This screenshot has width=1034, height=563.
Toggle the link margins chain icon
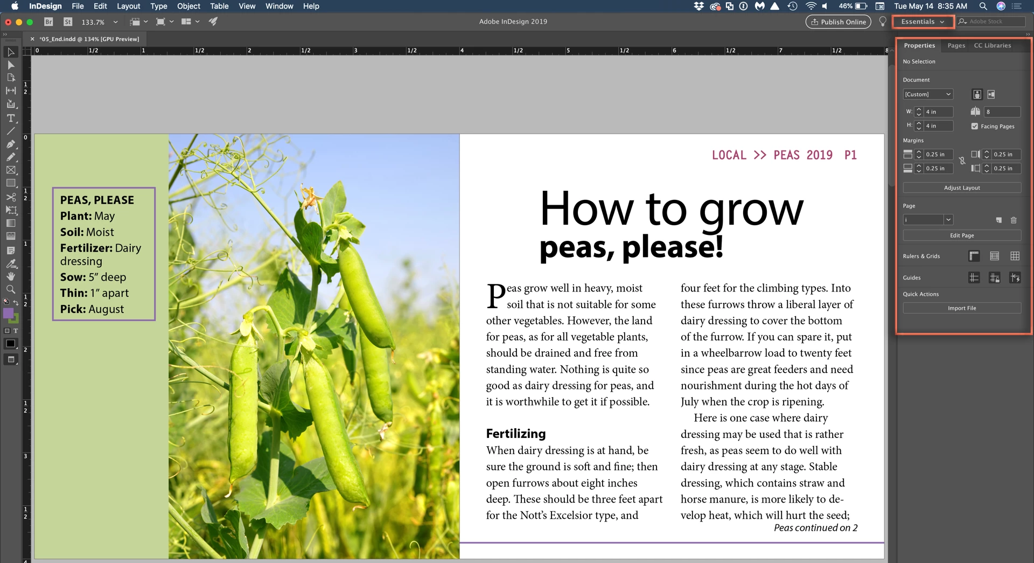(x=962, y=161)
